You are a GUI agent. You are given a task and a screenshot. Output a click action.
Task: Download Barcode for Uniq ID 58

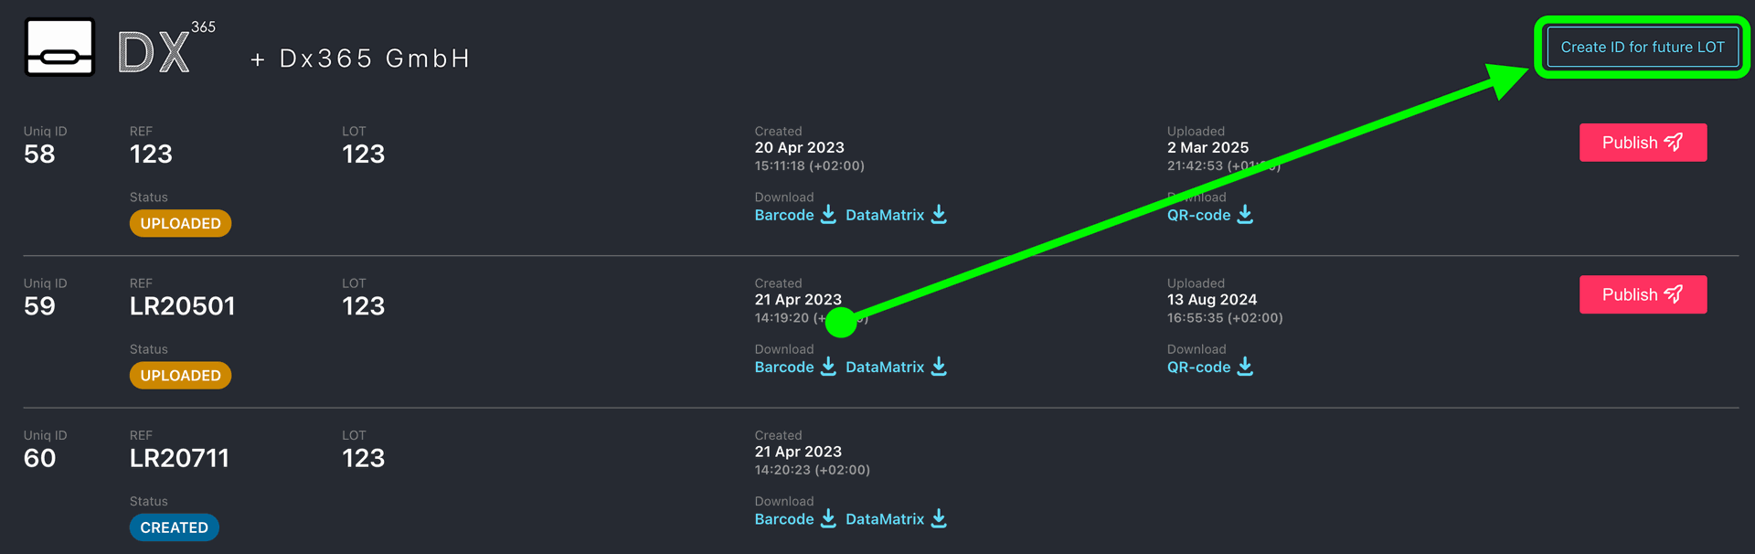(783, 215)
